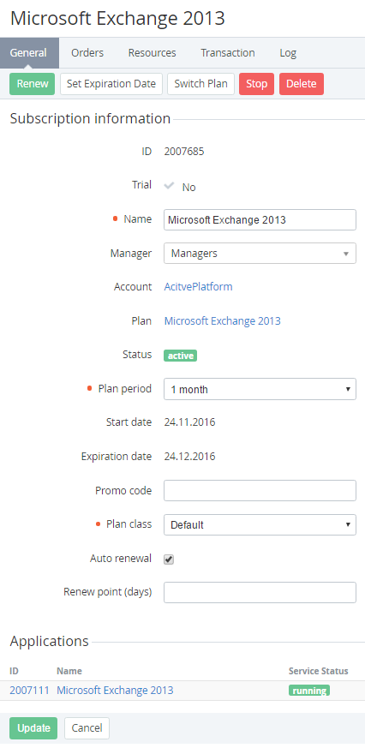Click application ID 2007111 link
365x748 pixels.
[30, 691]
